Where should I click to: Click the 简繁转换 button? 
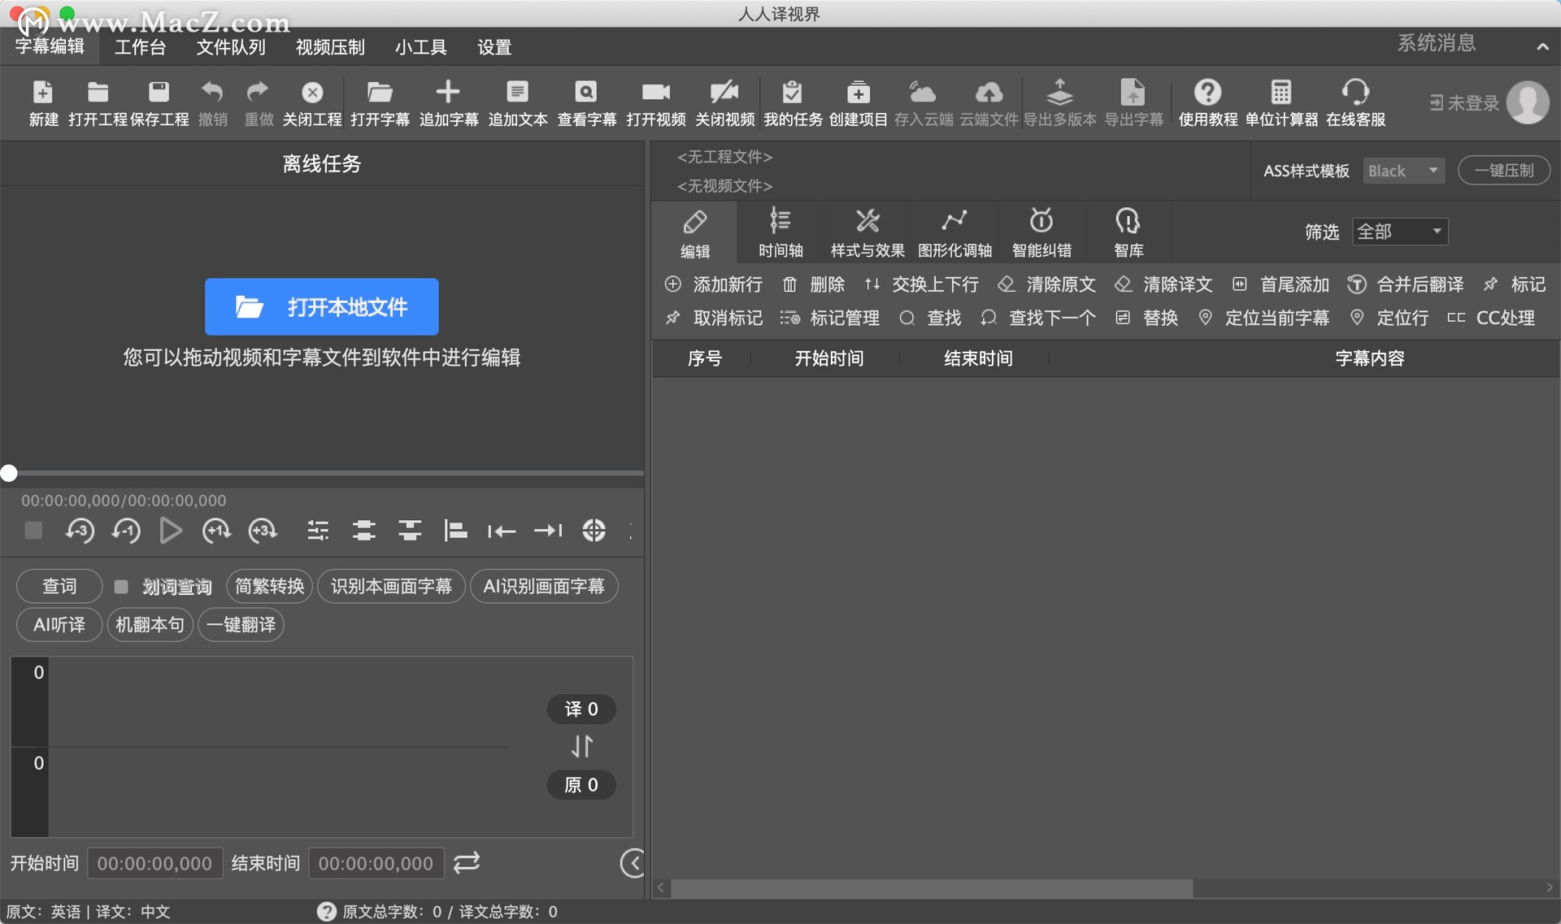click(269, 586)
